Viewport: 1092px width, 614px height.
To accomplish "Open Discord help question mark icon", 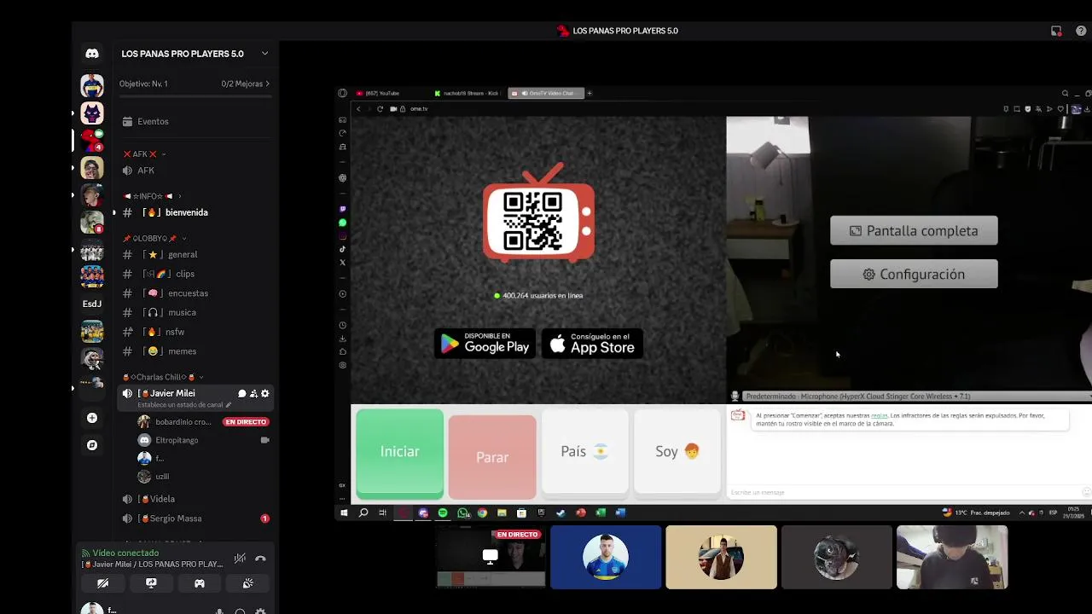I will [1081, 31].
